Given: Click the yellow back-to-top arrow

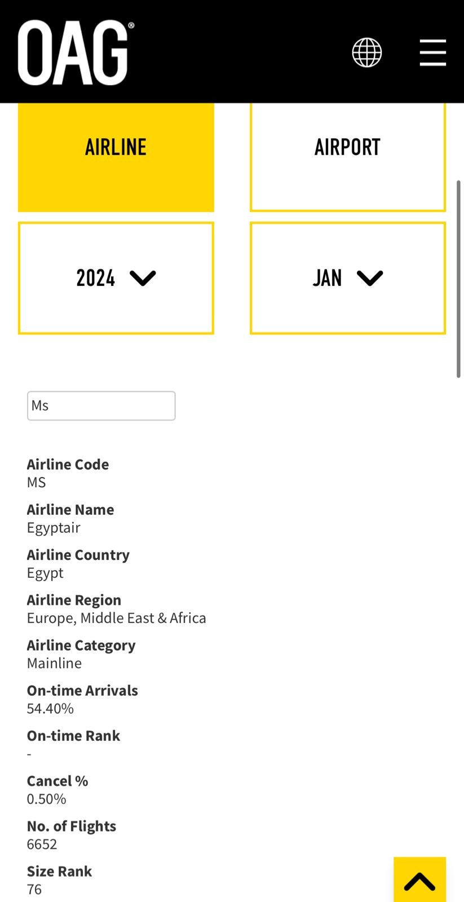Looking at the screenshot, I should (x=419, y=881).
